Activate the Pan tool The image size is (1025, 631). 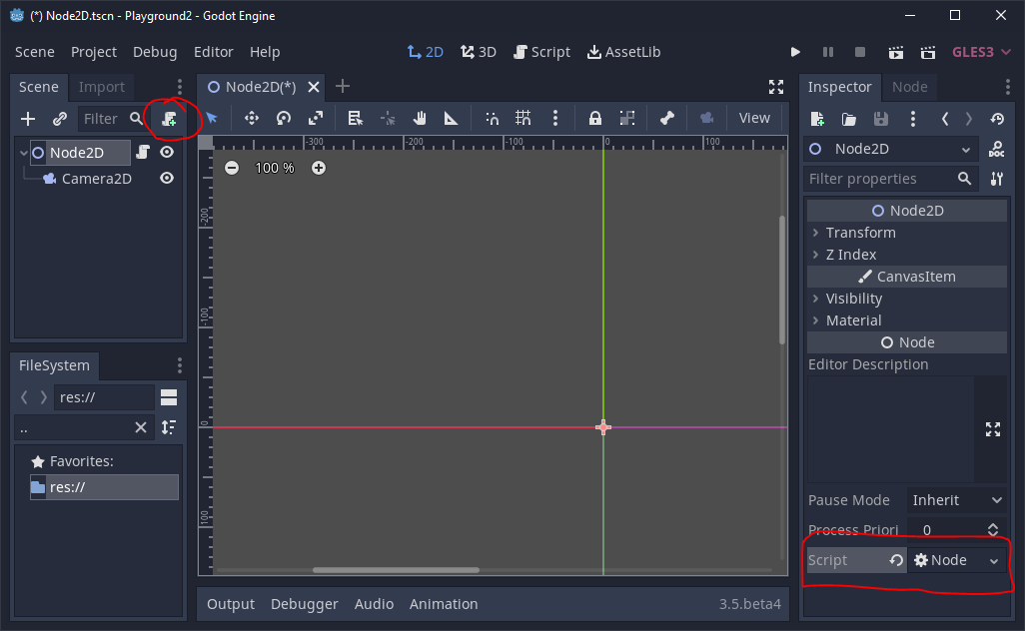pos(420,118)
